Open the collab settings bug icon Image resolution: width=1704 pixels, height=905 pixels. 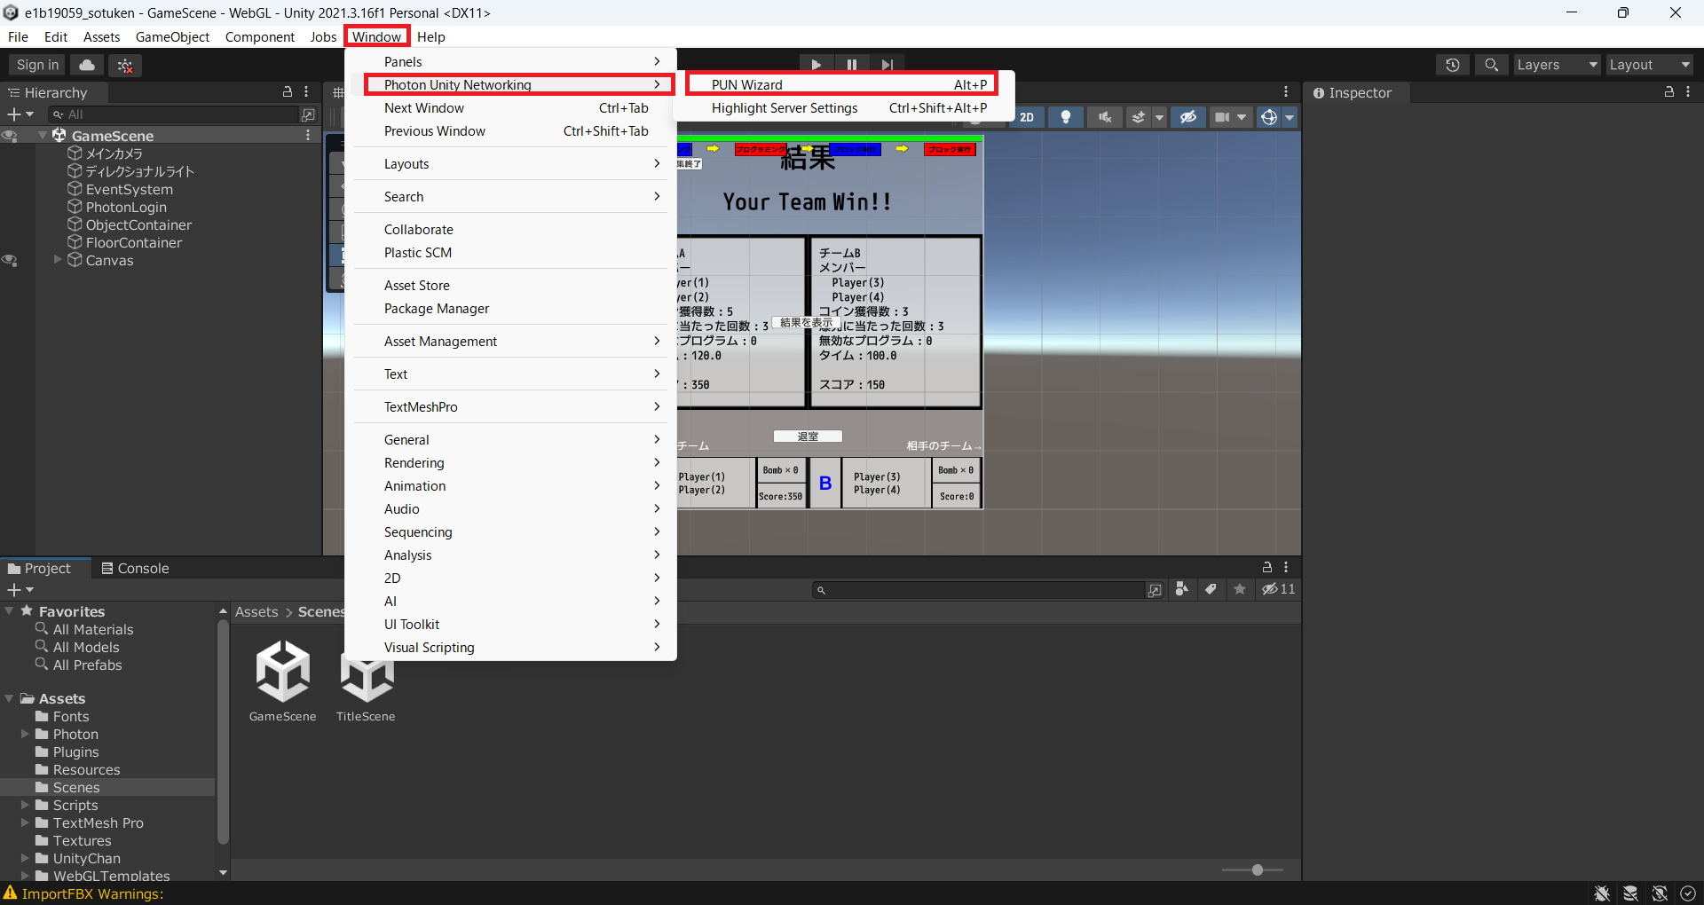coord(125,65)
